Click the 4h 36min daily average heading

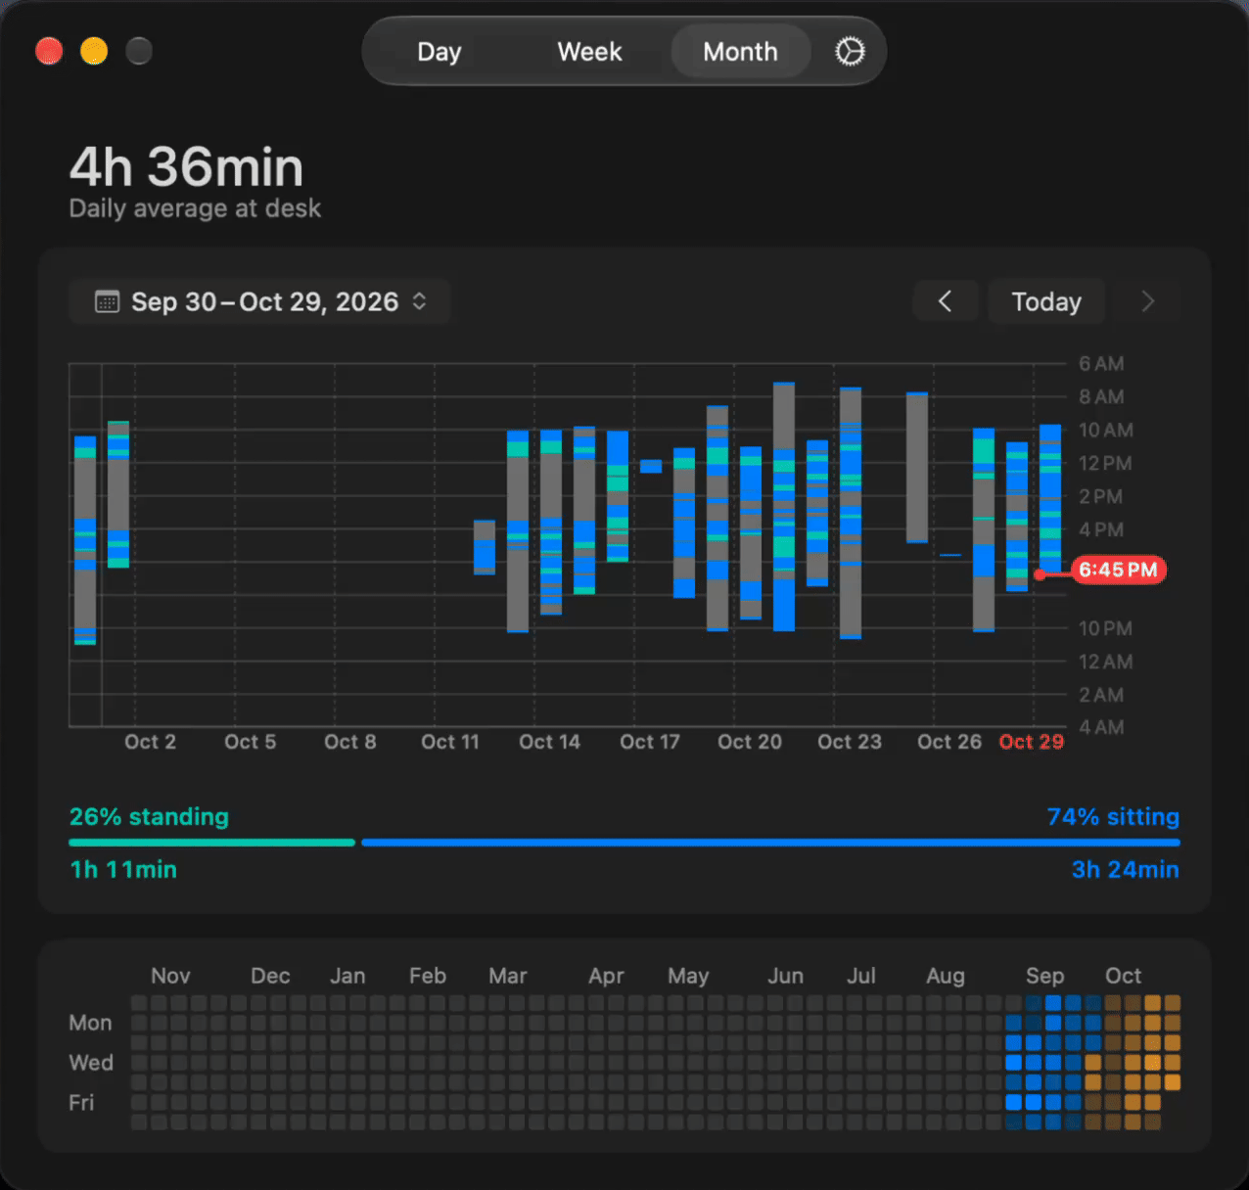186,167
